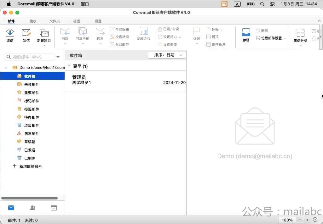Click the 回复全部 reply all icon
The width and height of the screenshot is (323, 224).
click(83, 32)
